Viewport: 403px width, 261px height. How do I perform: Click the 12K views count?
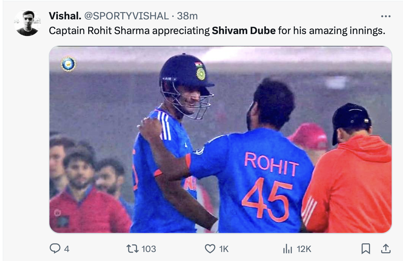coord(304,249)
